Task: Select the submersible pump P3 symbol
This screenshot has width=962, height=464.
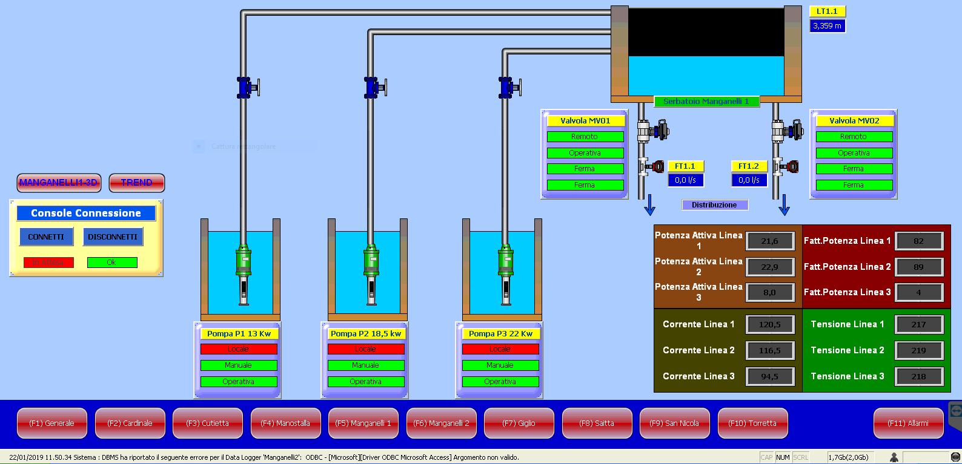Action: tap(506, 274)
